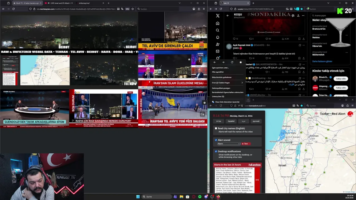Open Spotify from the taskbar
The width and height of the screenshot is (356, 200).
200,197
